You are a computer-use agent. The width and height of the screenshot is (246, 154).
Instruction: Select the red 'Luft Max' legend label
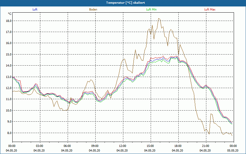pos(210,10)
